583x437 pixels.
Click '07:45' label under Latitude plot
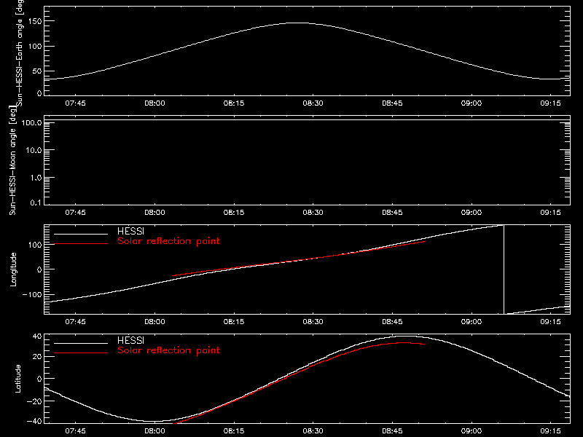76,431
